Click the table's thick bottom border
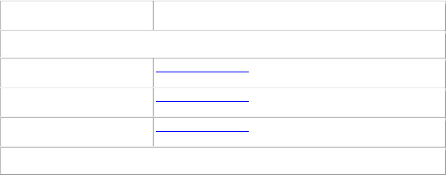446x175 pixels. click(x=223, y=174)
